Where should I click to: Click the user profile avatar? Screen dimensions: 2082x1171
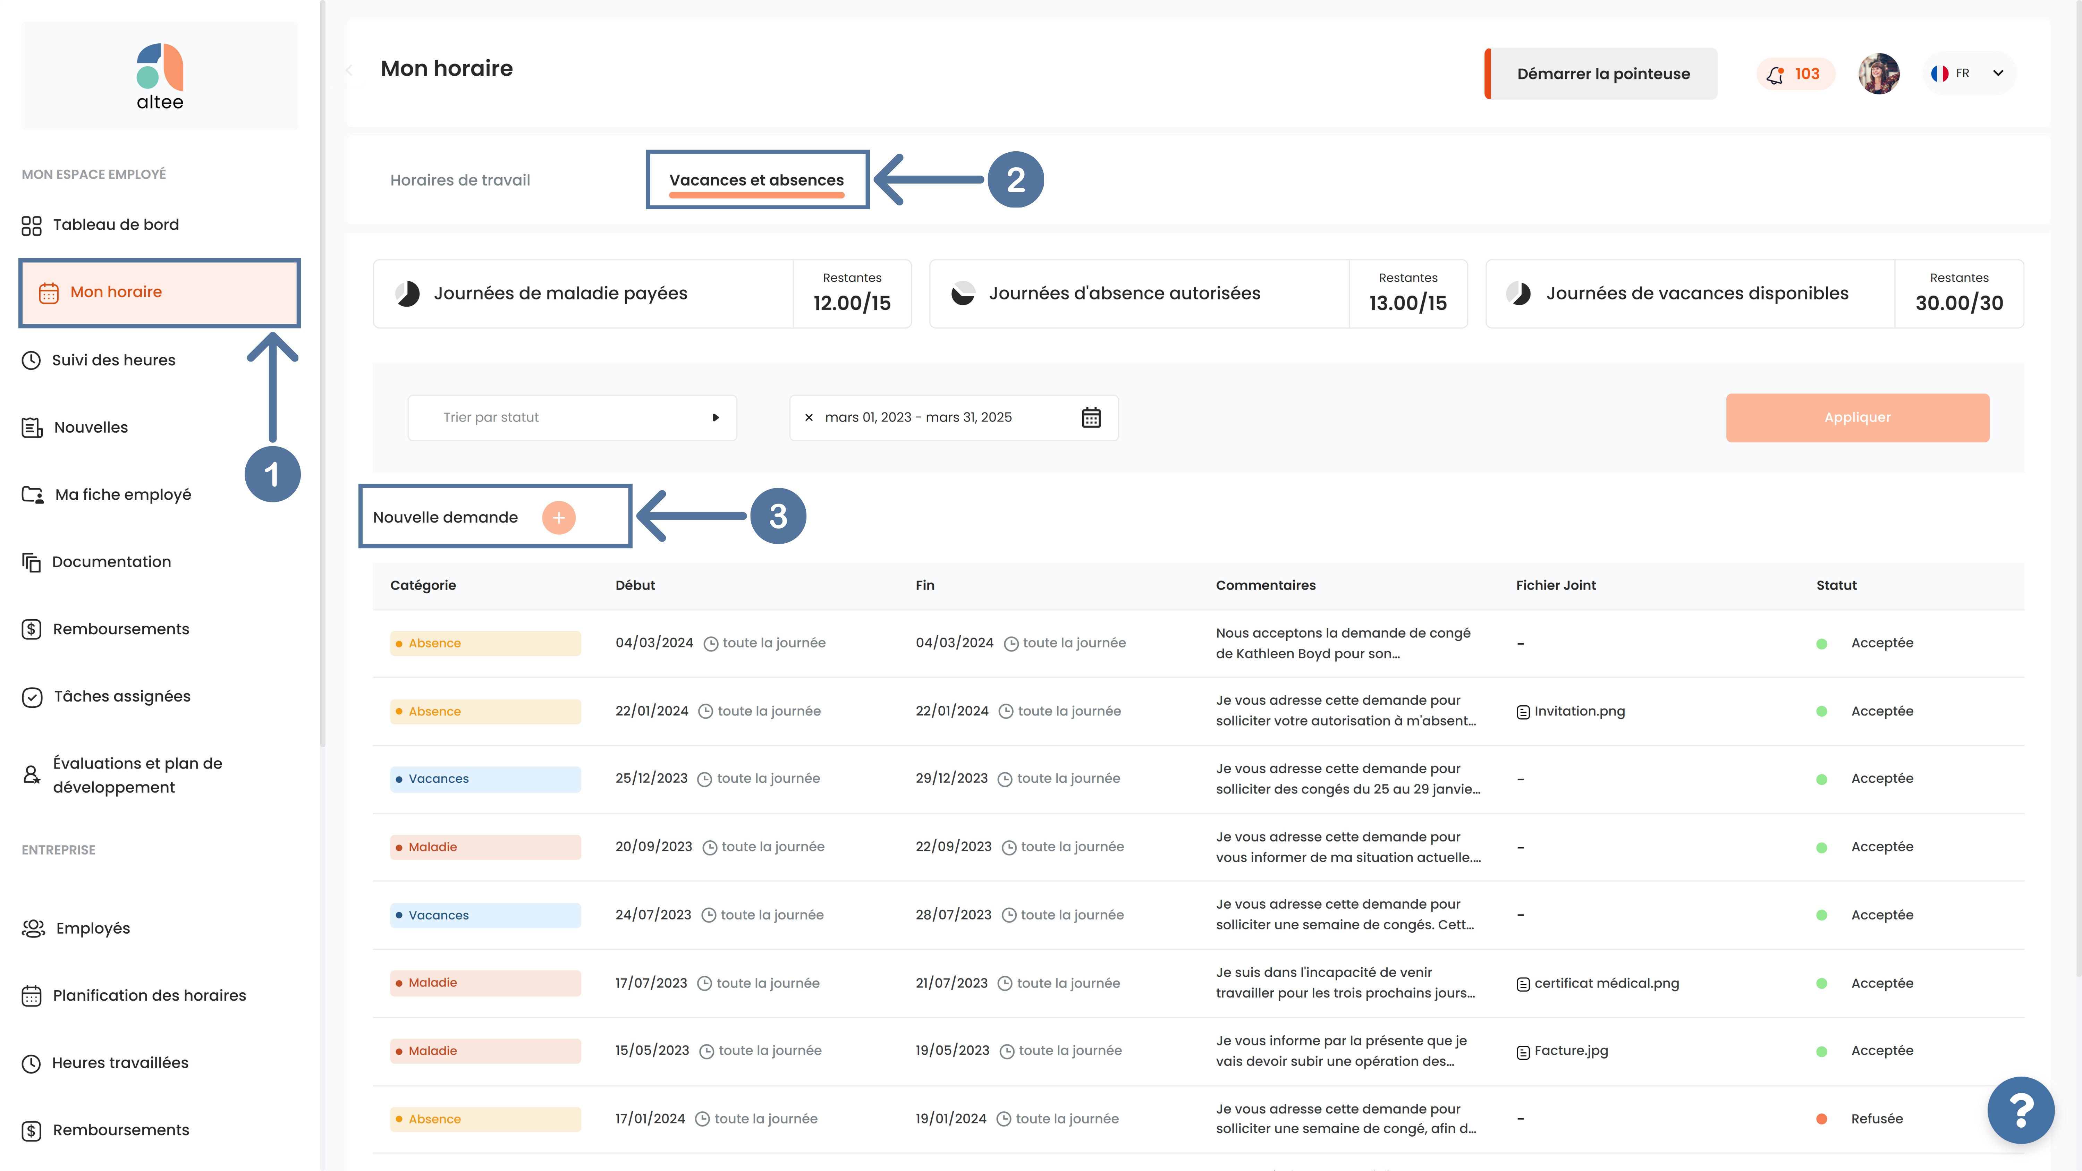(1878, 74)
